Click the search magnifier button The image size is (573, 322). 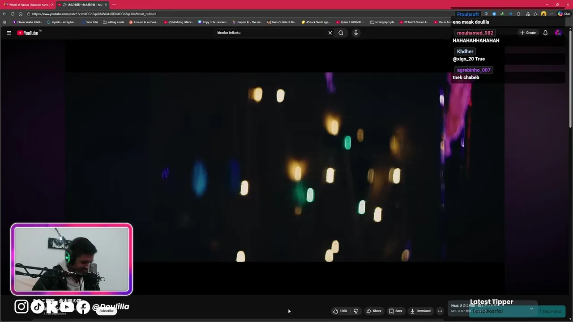[x=341, y=33]
